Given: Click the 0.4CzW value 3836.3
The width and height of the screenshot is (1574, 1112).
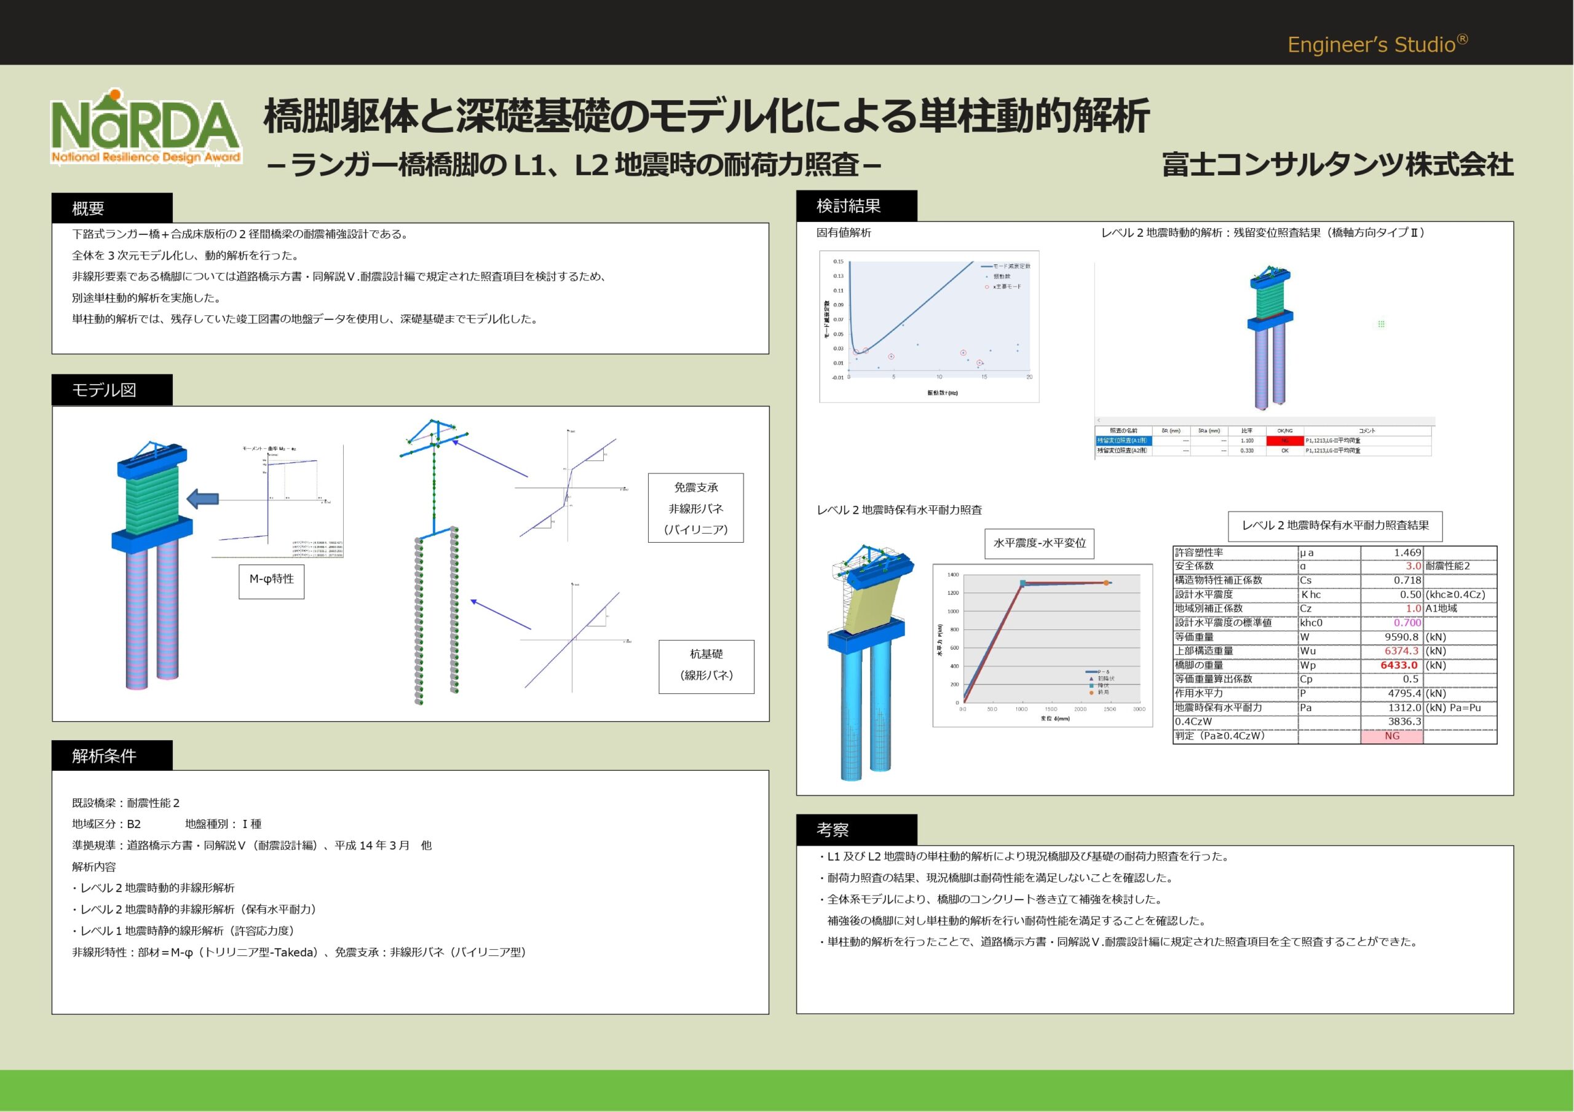Looking at the screenshot, I should coord(1405,722).
